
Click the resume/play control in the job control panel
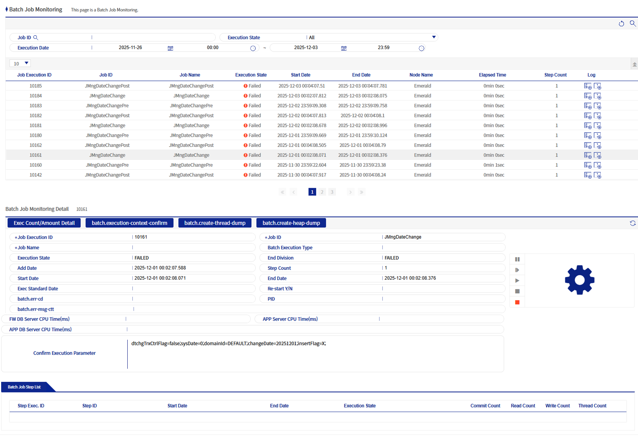click(517, 280)
